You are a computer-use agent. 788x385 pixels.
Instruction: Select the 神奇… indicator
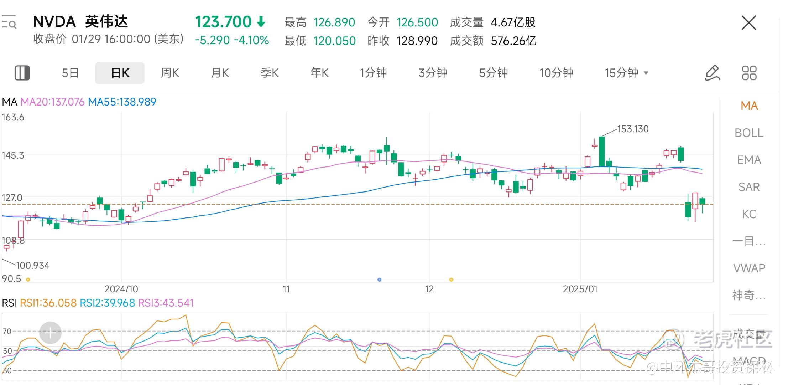coord(749,296)
